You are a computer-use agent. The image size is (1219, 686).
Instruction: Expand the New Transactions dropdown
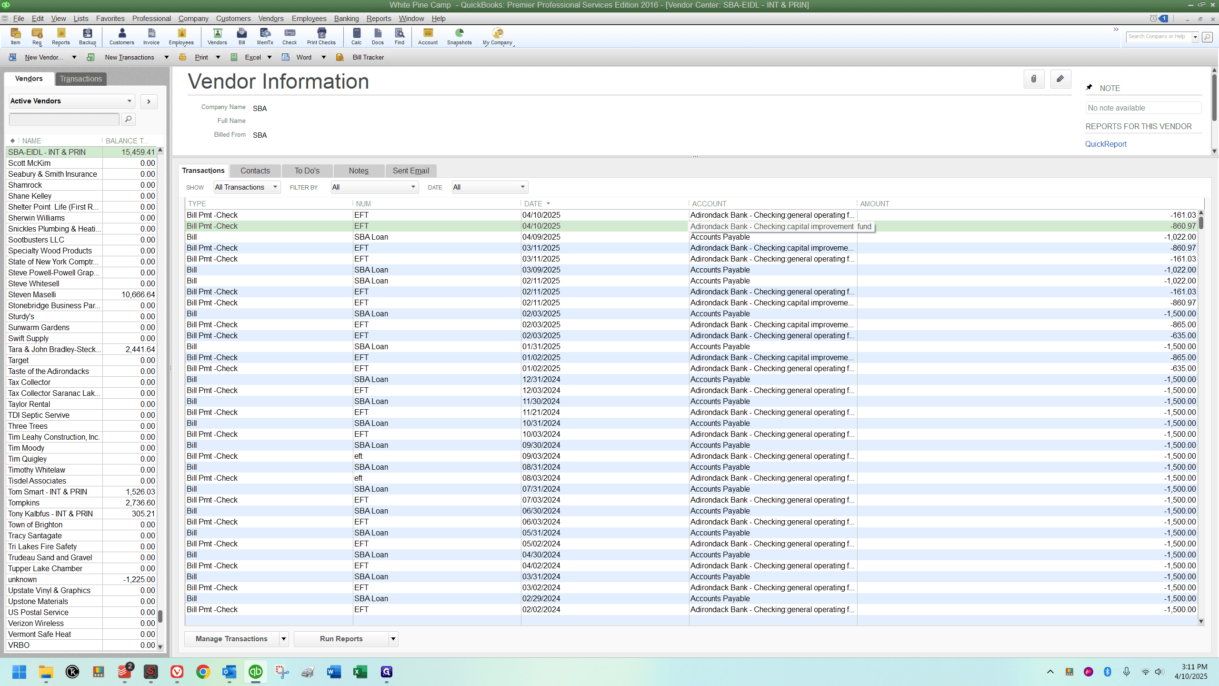pyautogui.click(x=166, y=57)
